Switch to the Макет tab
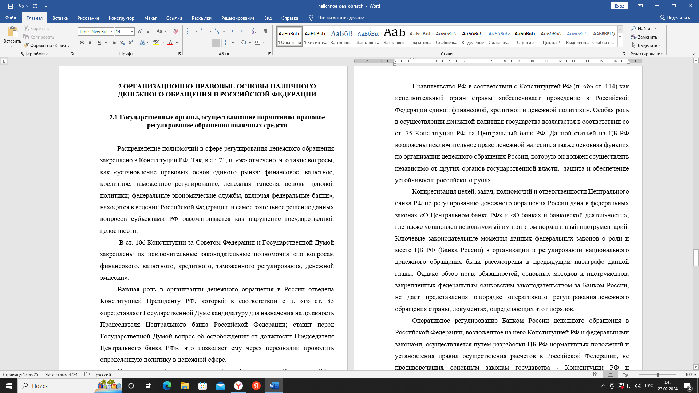The width and height of the screenshot is (699, 393). [x=150, y=18]
